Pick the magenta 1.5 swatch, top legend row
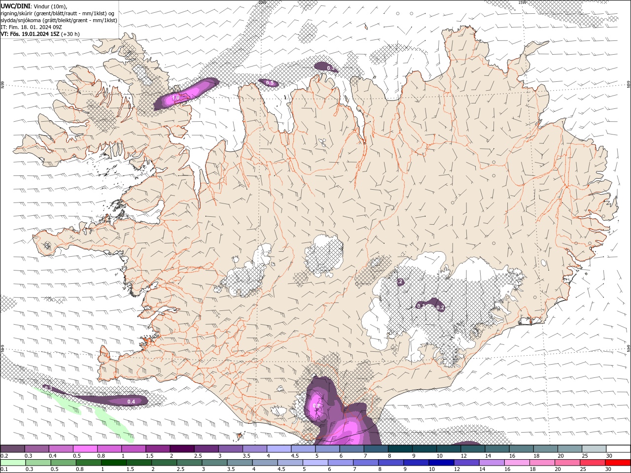 click(x=158, y=449)
